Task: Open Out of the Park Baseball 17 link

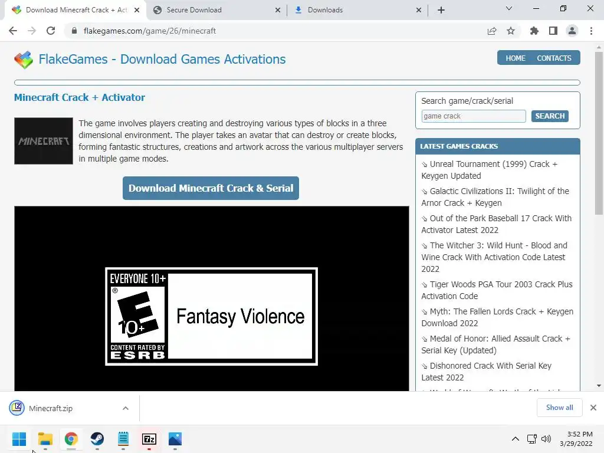Action: [496, 224]
